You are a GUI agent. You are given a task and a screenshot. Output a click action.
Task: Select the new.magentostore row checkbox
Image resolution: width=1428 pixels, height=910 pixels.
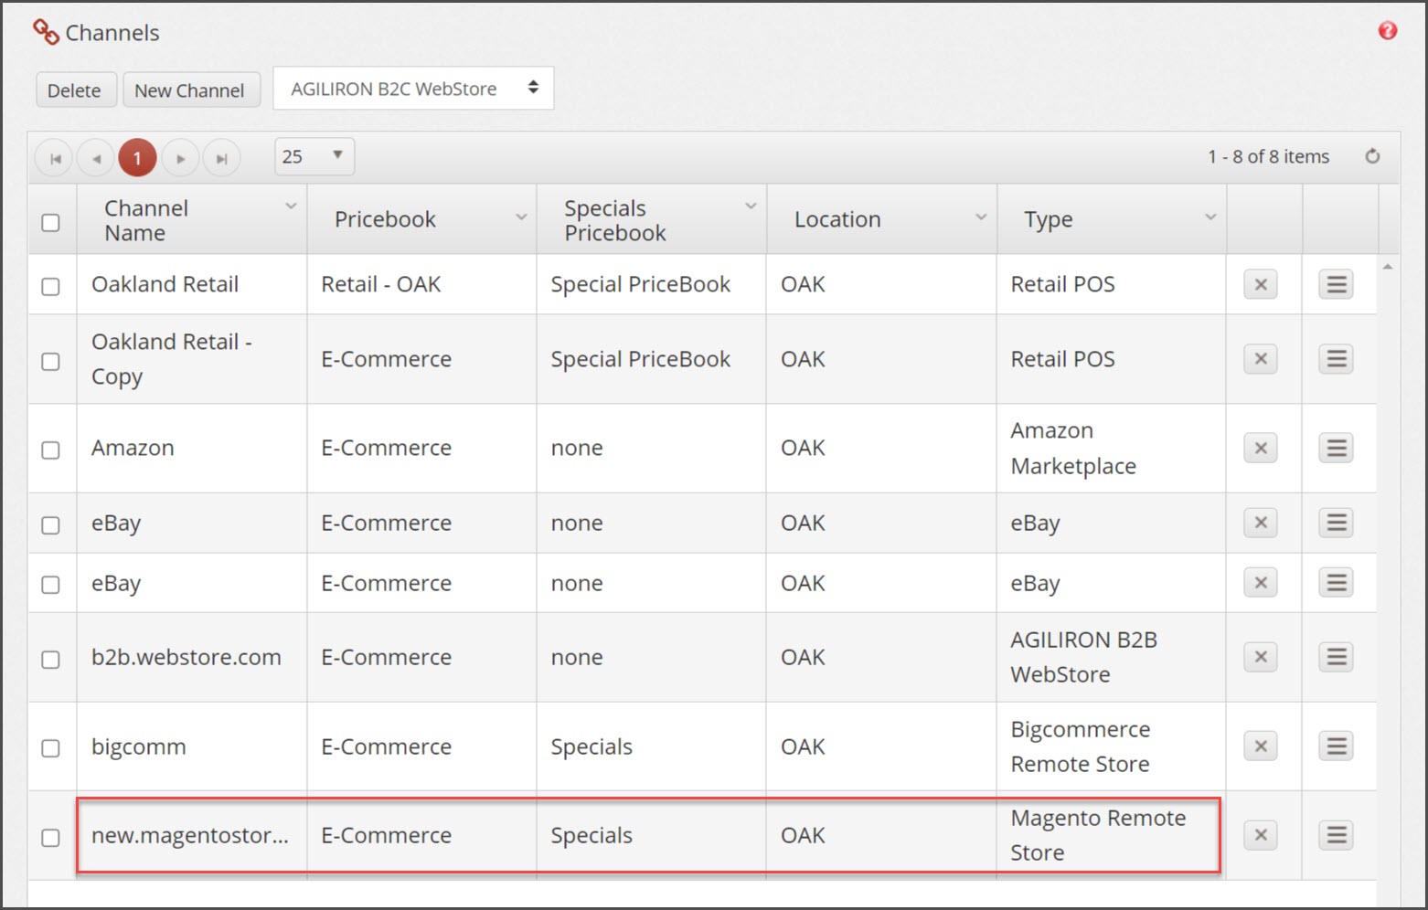[51, 837]
